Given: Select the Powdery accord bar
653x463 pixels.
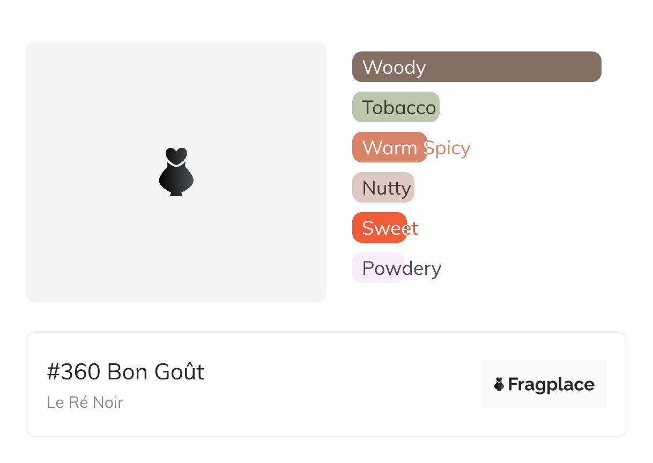Looking at the screenshot, I should point(378,268).
